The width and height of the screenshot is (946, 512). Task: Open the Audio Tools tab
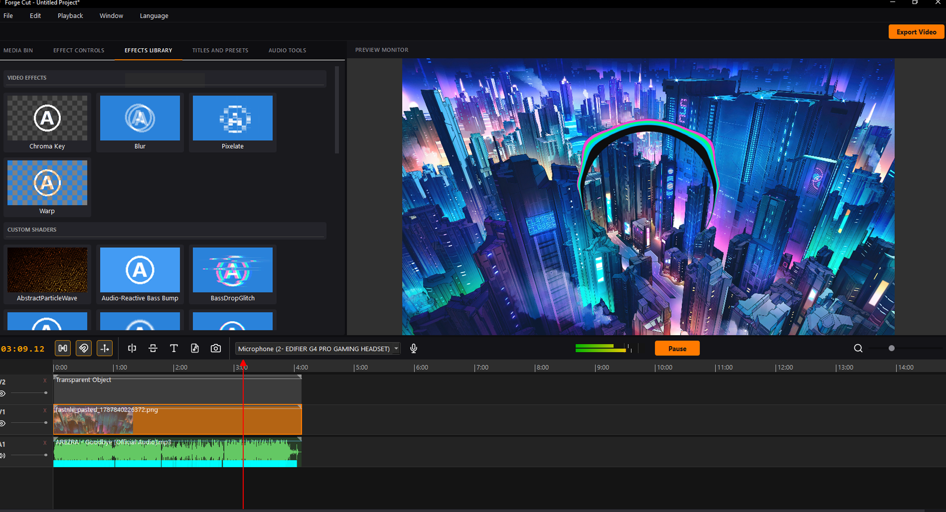point(287,50)
